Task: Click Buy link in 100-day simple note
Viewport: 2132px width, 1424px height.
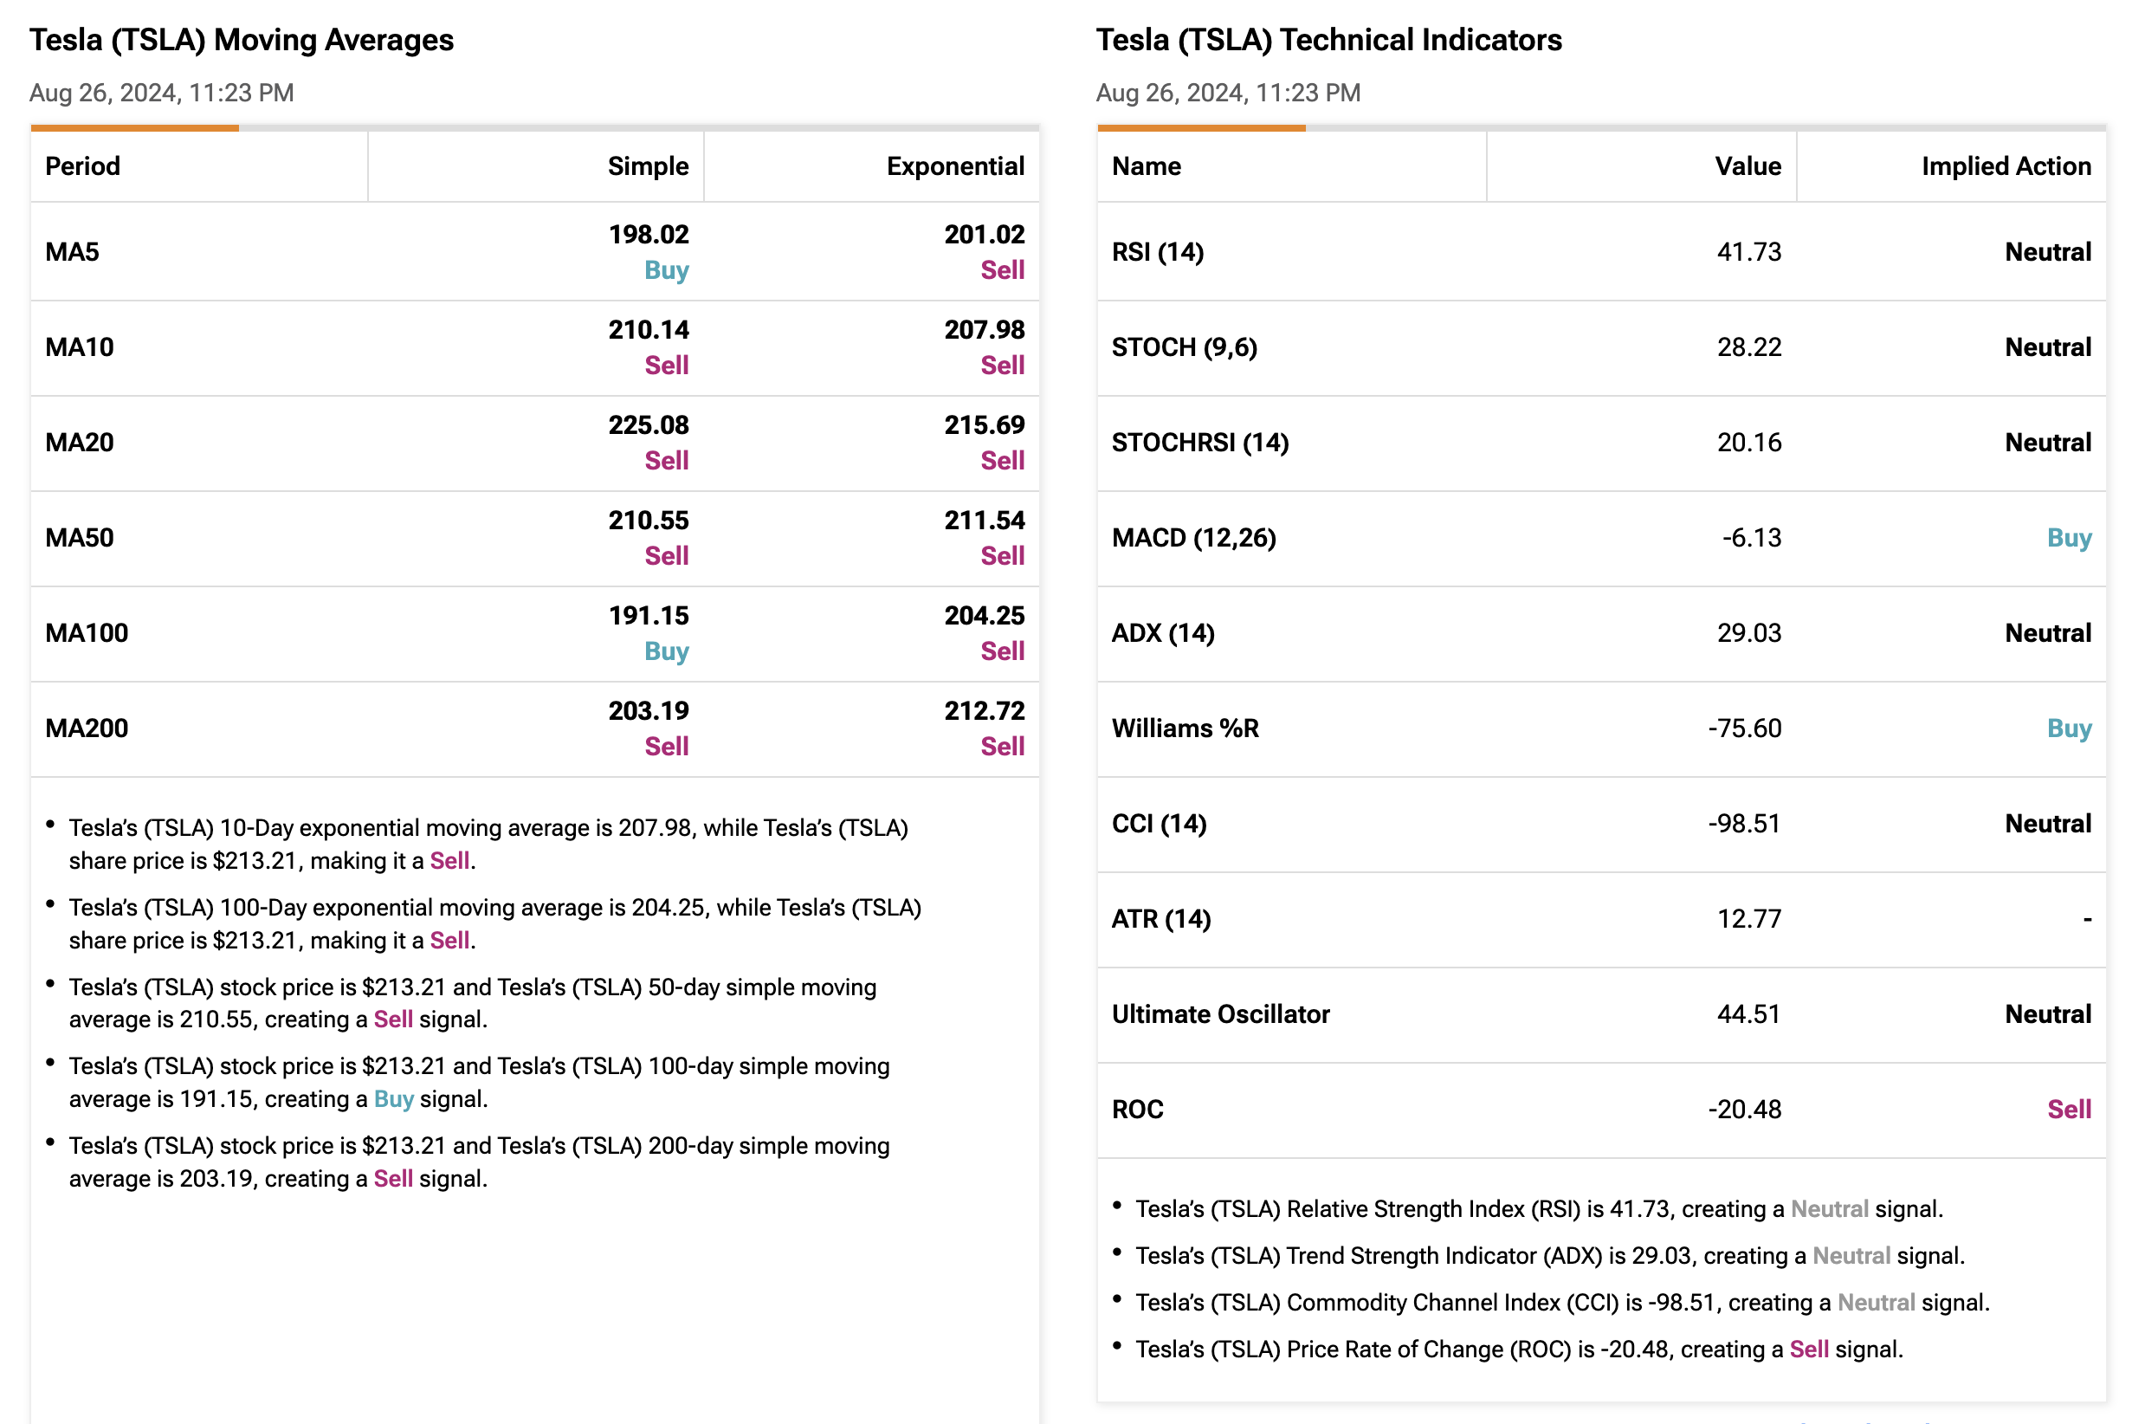Action: 393,1099
